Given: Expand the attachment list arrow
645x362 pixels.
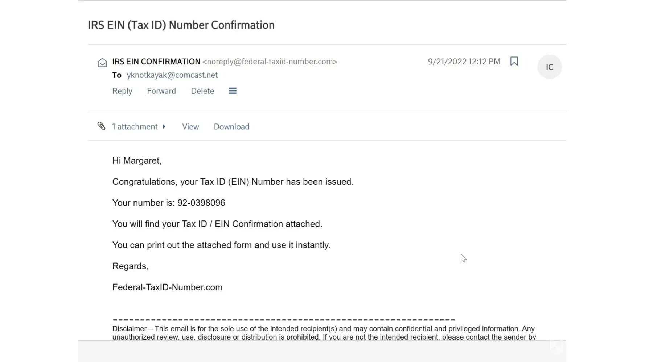Looking at the screenshot, I should tap(164, 126).
